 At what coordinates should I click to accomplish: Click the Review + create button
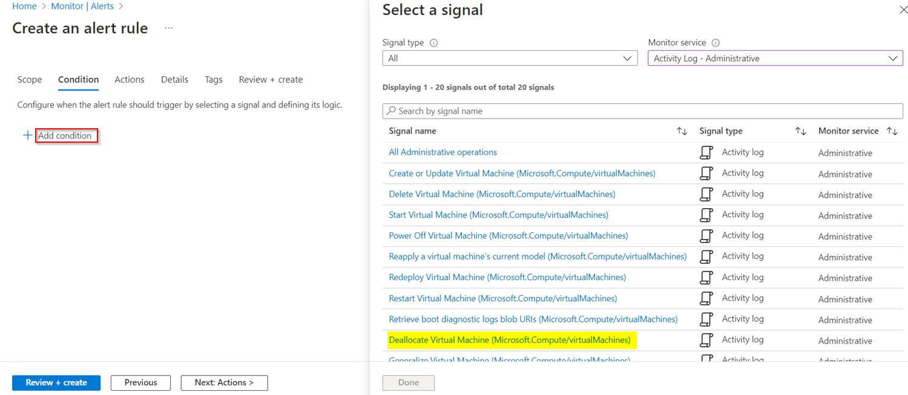56,382
